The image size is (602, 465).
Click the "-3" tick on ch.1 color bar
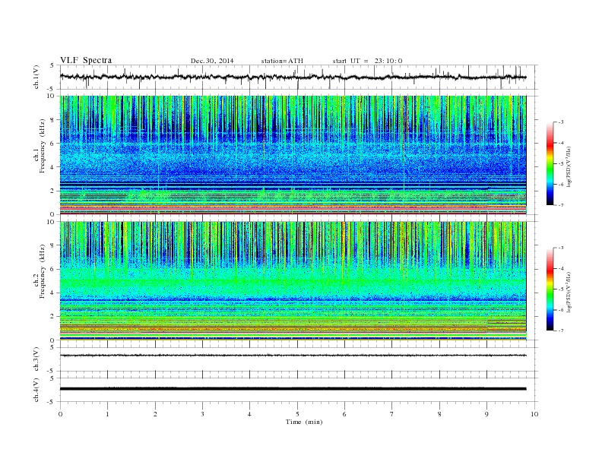click(x=560, y=122)
